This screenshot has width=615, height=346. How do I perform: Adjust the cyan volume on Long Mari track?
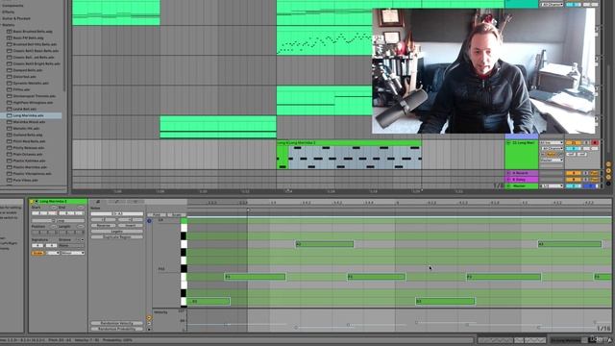pos(574,149)
